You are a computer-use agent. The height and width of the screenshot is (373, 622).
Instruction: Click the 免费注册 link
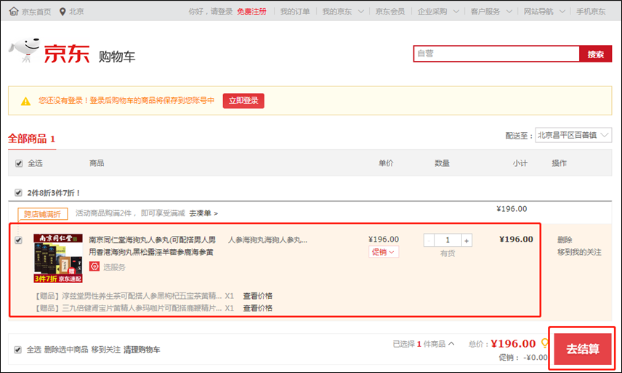tap(251, 12)
